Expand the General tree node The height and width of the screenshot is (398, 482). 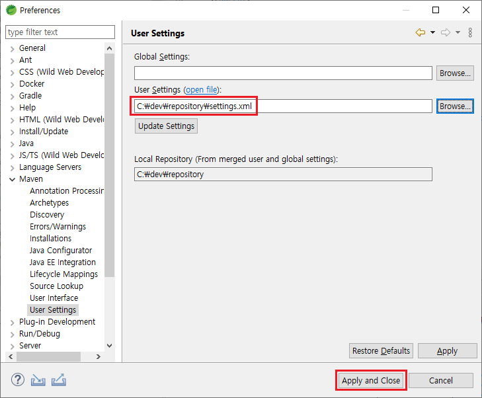tap(13, 48)
